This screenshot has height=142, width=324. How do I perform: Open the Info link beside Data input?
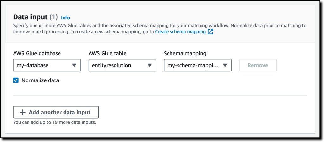65,18
